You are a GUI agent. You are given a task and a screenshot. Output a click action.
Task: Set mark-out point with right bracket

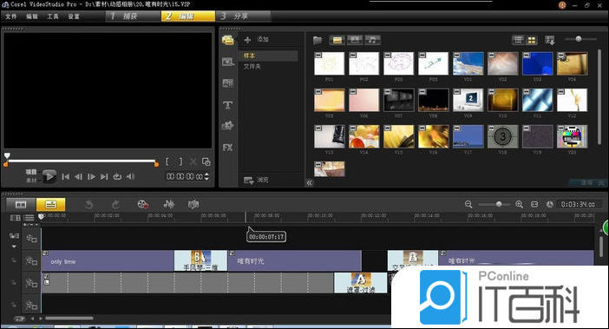pyautogui.click(x=180, y=161)
